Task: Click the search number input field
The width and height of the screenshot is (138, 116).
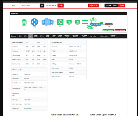Action: (29, 6)
